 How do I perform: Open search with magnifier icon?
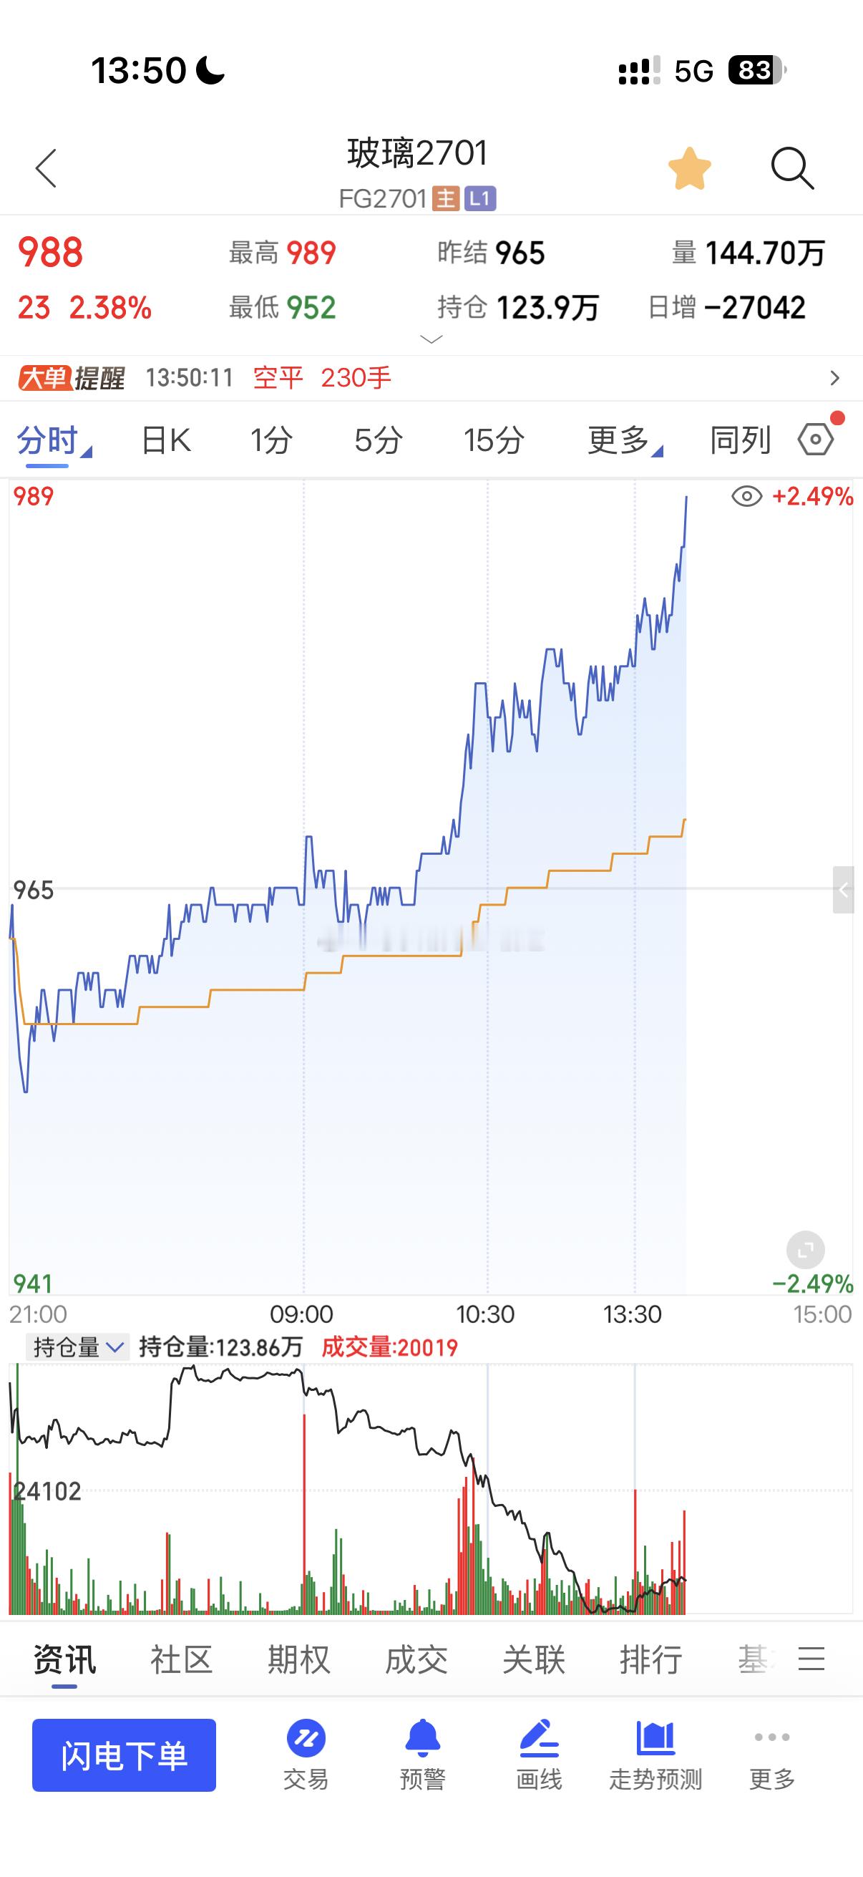(791, 169)
